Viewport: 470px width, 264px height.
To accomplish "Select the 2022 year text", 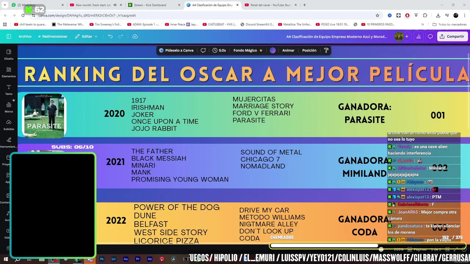I will pos(116,220).
